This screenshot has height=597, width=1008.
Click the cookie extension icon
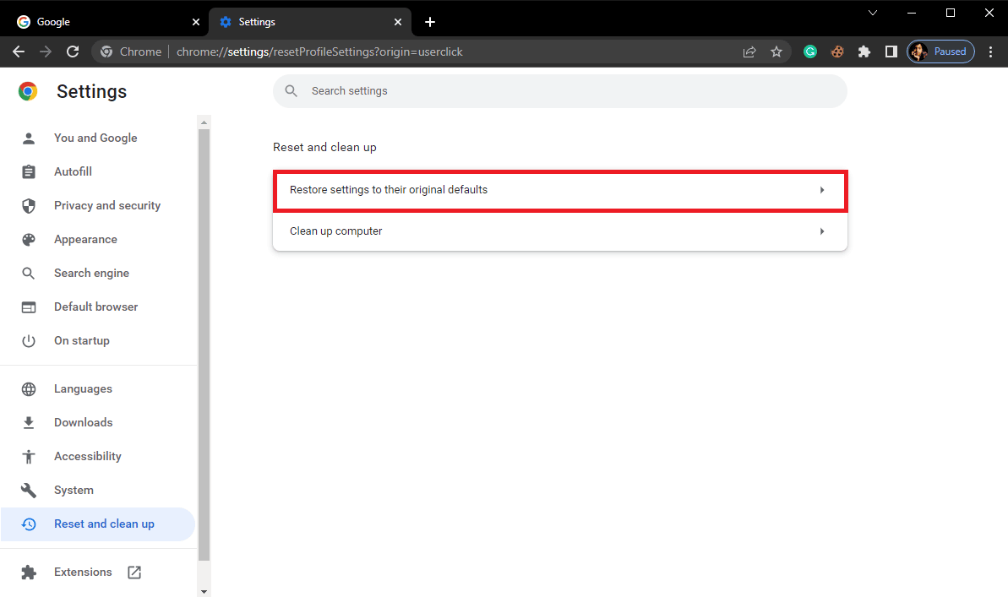click(836, 52)
